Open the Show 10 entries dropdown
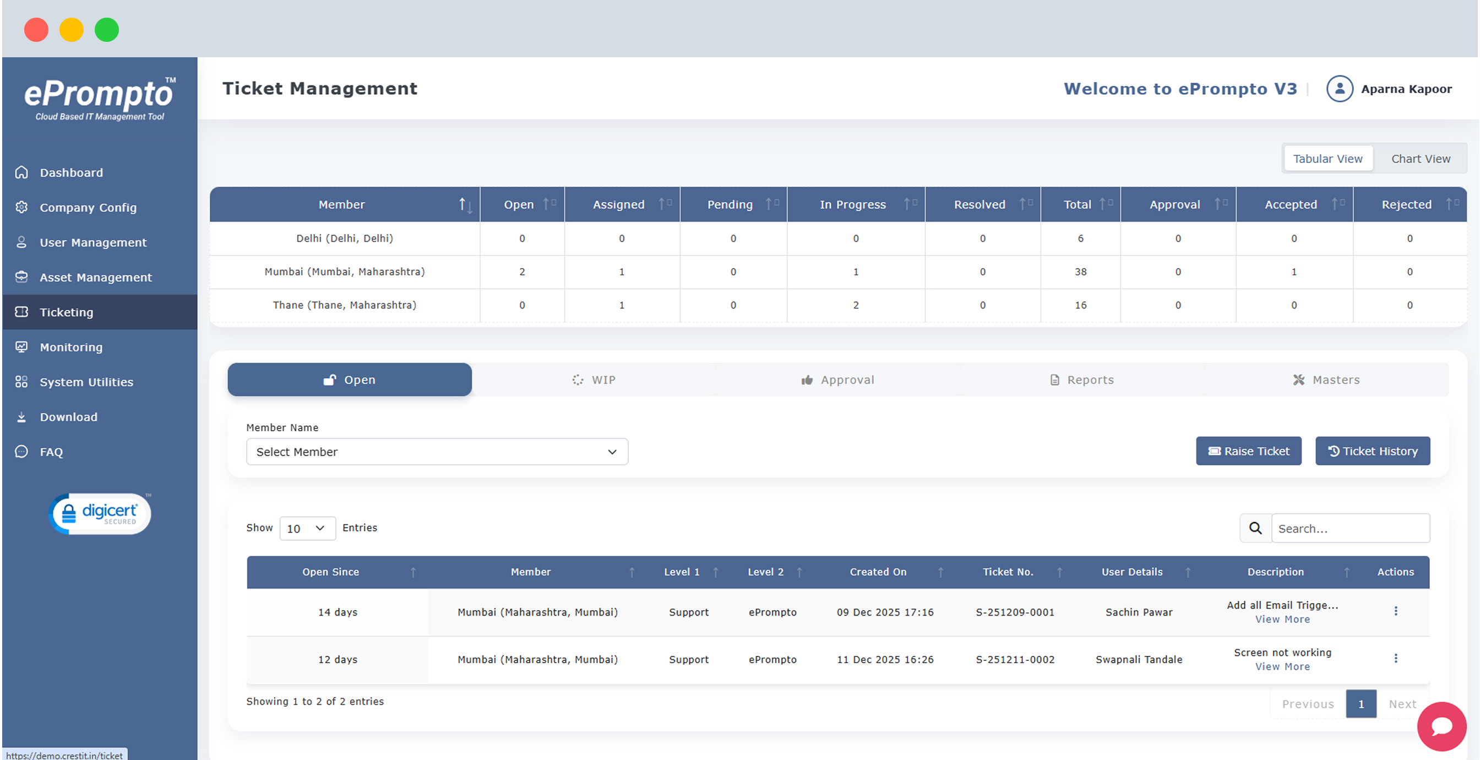Image resolution: width=1480 pixels, height=760 pixels. (x=307, y=528)
